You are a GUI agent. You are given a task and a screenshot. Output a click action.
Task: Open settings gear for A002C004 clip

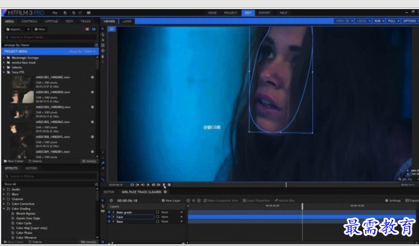(x=92, y=107)
